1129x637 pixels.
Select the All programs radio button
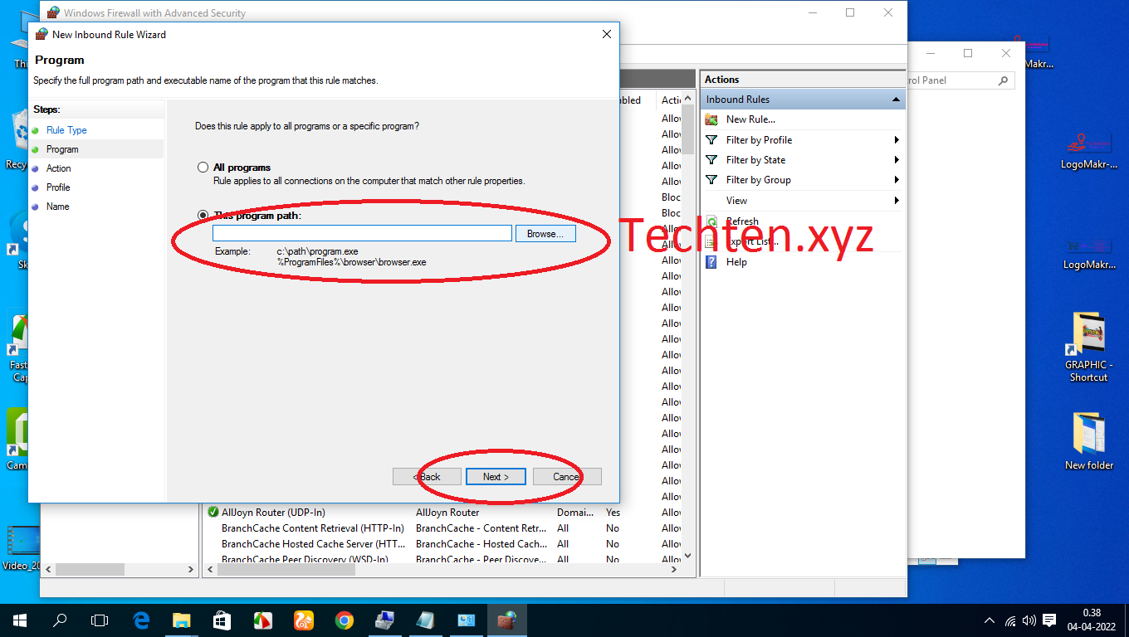203,168
